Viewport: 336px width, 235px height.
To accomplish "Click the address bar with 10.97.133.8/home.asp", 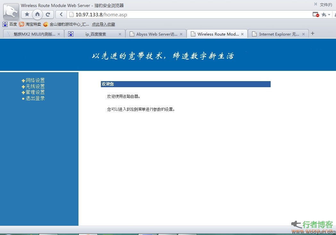I will (x=189, y=14).
